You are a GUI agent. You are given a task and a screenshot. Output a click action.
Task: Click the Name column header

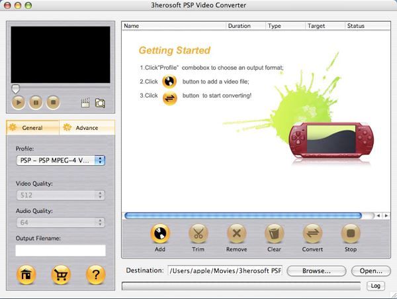click(173, 26)
